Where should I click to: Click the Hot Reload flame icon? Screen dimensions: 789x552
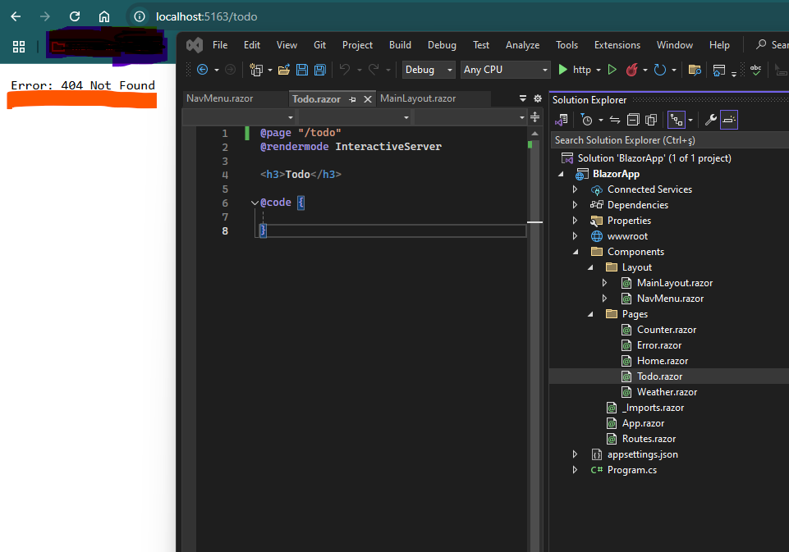(632, 70)
